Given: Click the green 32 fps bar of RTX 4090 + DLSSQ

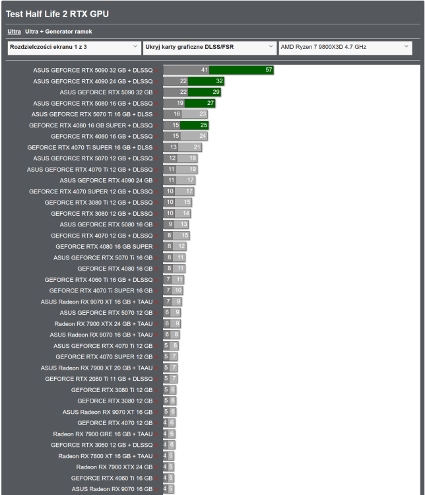Looking at the screenshot, I should click(x=206, y=81).
